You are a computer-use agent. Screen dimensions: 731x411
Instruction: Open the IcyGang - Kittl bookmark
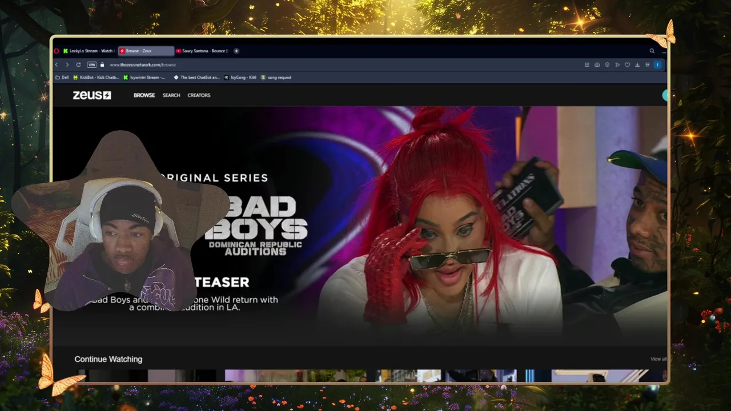pos(240,77)
